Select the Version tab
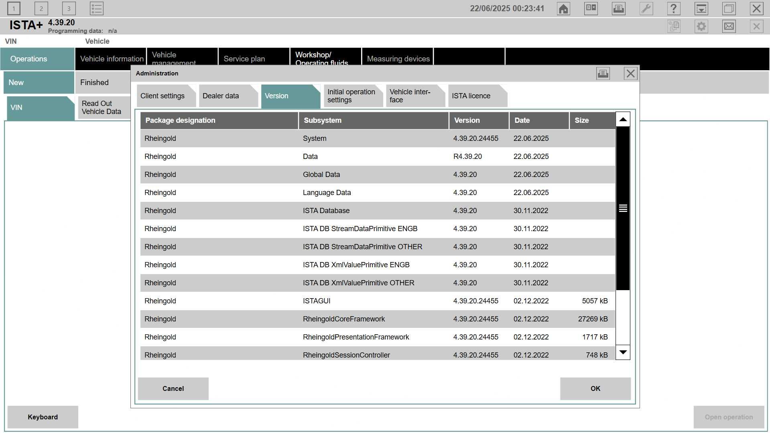Viewport: 770px width, 433px height. pos(291,96)
